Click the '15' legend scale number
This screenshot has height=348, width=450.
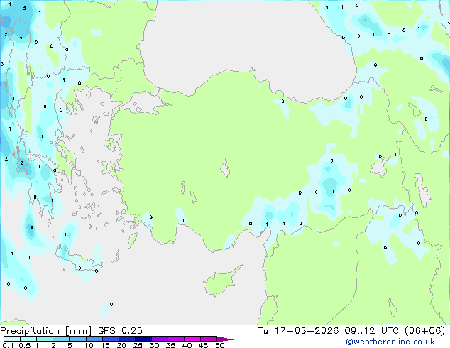pos(105,345)
